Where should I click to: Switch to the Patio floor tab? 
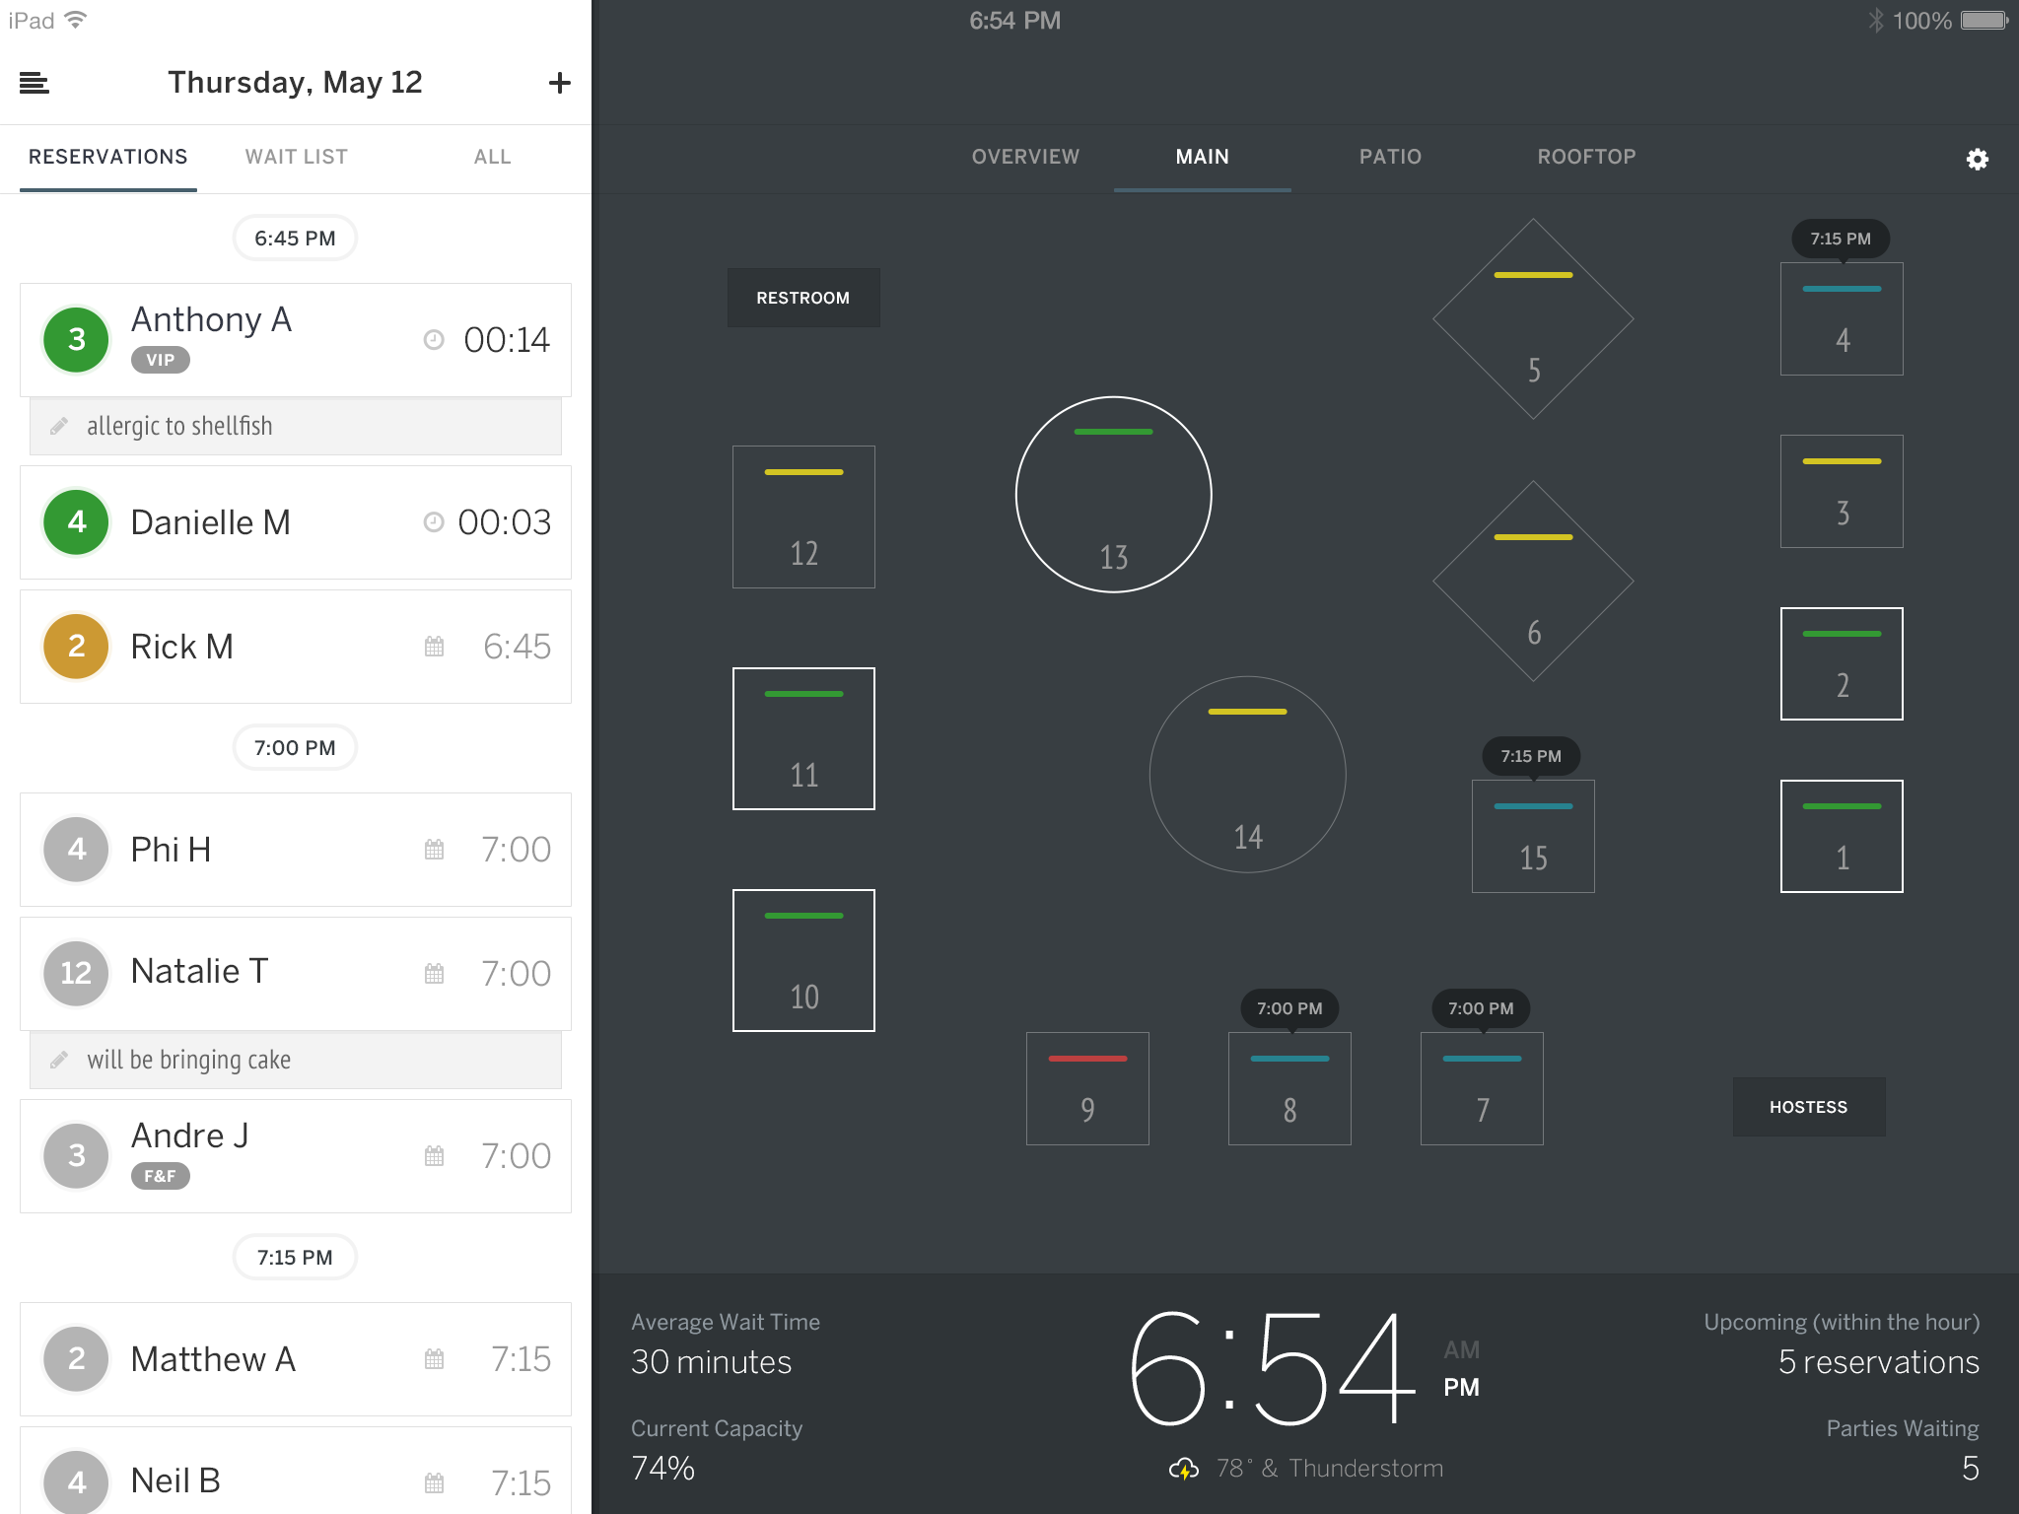pos(1390,157)
